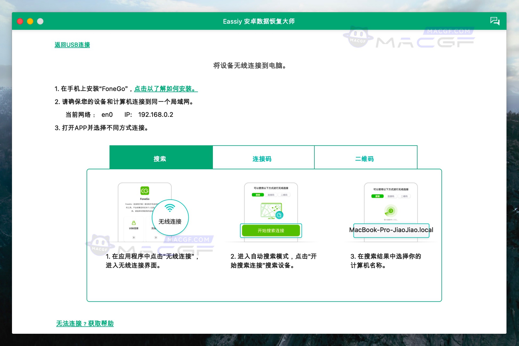Click the monitor-with-map illustration icon

270,210
